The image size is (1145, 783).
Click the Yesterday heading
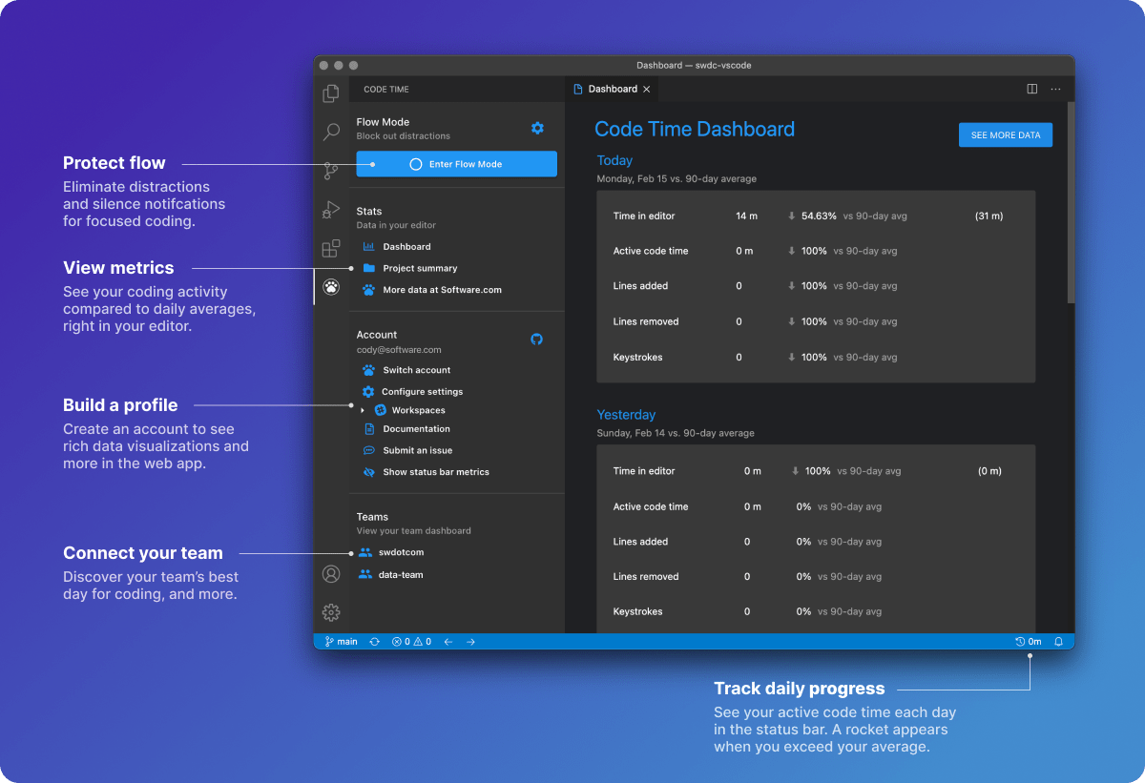(x=626, y=415)
